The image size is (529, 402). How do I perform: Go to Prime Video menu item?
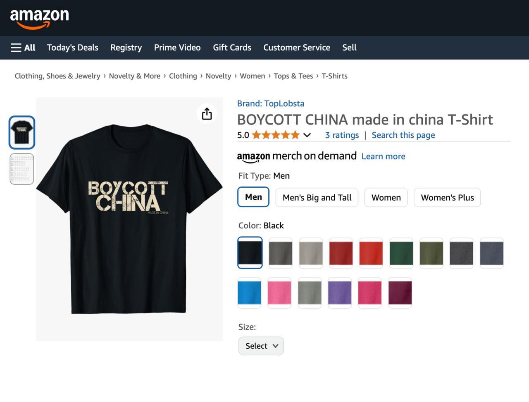click(177, 48)
